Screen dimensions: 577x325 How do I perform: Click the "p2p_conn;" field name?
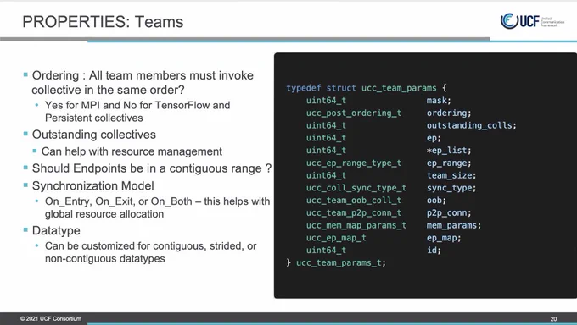pyautogui.click(x=449, y=213)
